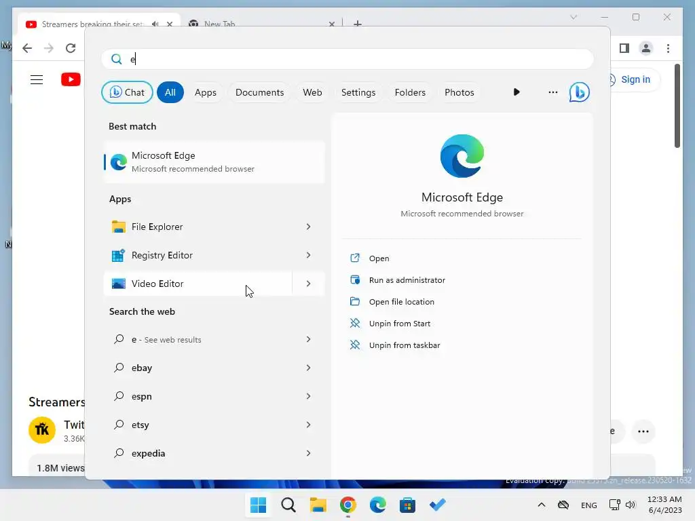Click the volume speaker icon in tray
Viewport: 695px width, 521px height.
click(631, 505)
